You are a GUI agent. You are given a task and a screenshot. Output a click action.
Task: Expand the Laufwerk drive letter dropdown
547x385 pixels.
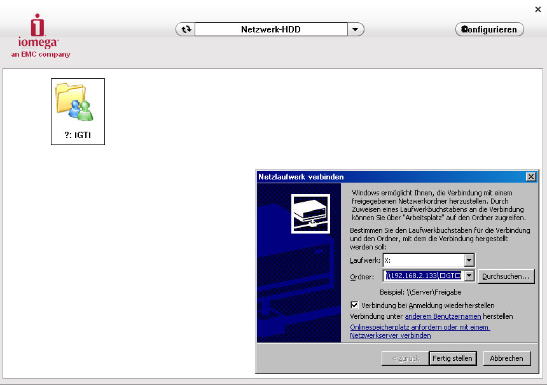click(x=469, y=260)
